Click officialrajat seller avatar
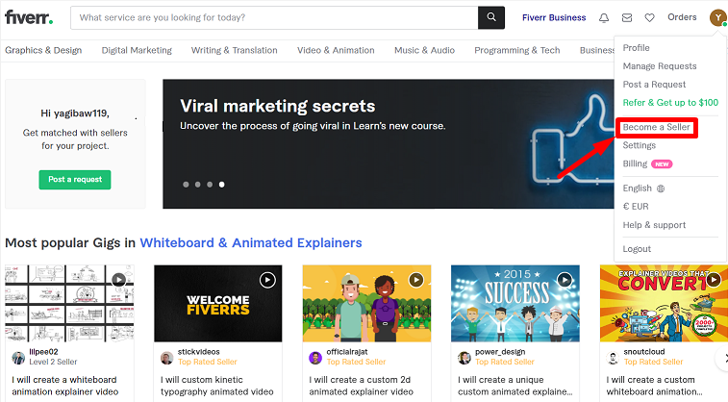The height and width of the screenshot is (402, 728). 315,358
